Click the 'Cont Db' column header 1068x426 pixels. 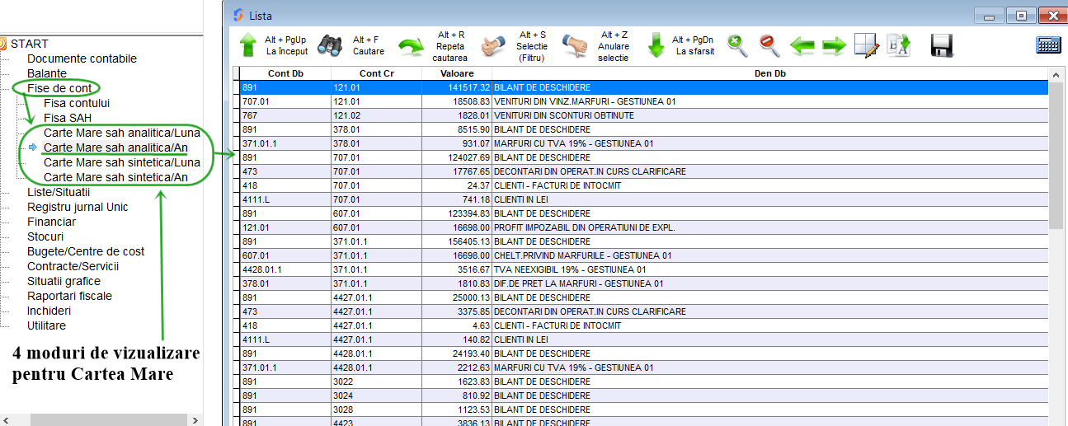(x=285, y=73)
